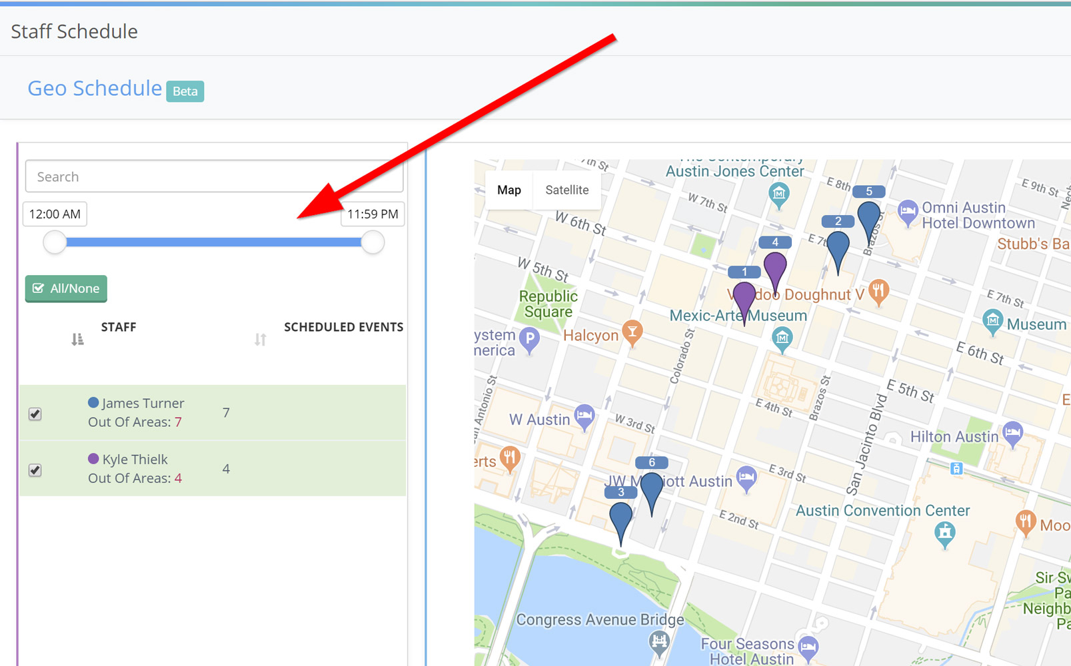The image size is (1071, 666).
Task: Click Austin Convention Center marker icon
Action: [x=944, y=534]
